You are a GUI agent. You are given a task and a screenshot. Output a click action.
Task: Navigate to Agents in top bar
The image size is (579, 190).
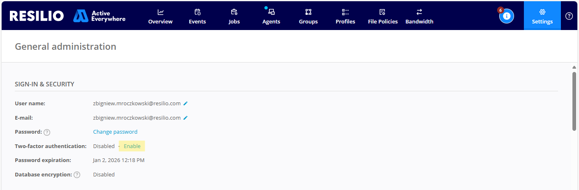(271, 16)
